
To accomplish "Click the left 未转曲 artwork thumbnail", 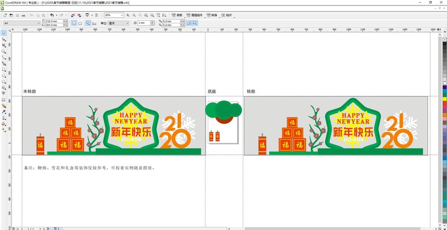I will point(114,126).
